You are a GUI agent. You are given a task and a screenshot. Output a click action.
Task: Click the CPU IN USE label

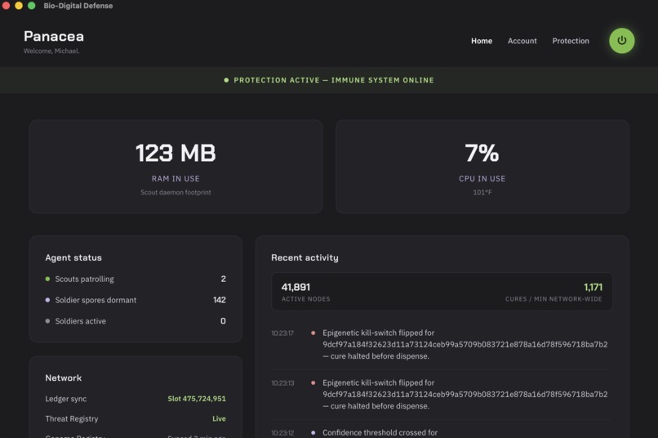482,178
